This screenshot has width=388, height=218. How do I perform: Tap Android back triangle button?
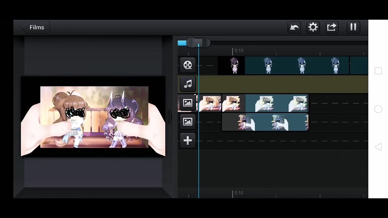pyautogui.click(x=378, y=147)
